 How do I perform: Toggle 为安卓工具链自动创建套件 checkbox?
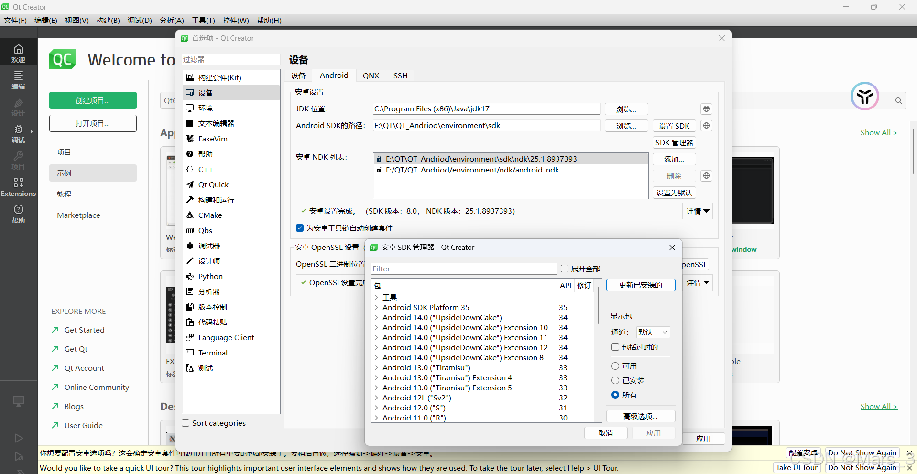point(300,228)
